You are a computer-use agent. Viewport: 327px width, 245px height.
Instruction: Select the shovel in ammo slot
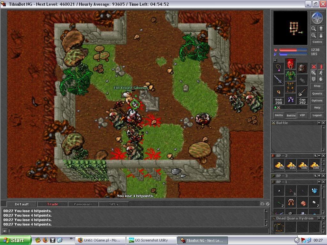(x=302, y=92)
